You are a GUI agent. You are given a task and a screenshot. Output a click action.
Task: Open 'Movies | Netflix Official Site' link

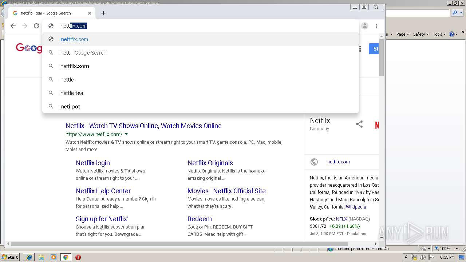tap(226, 191)
